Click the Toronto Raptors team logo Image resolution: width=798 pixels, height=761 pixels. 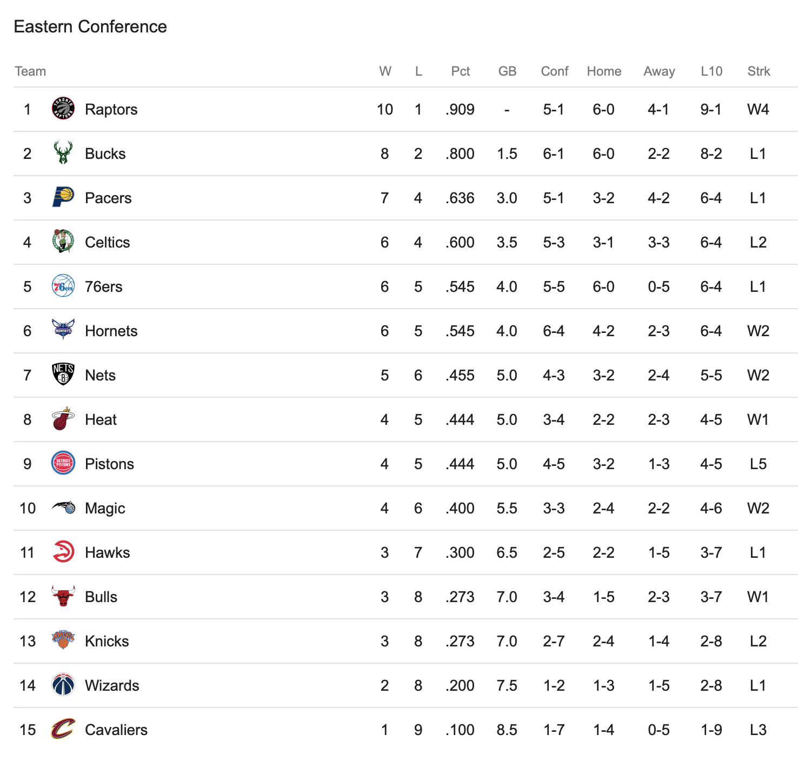(x=63, y=109)
